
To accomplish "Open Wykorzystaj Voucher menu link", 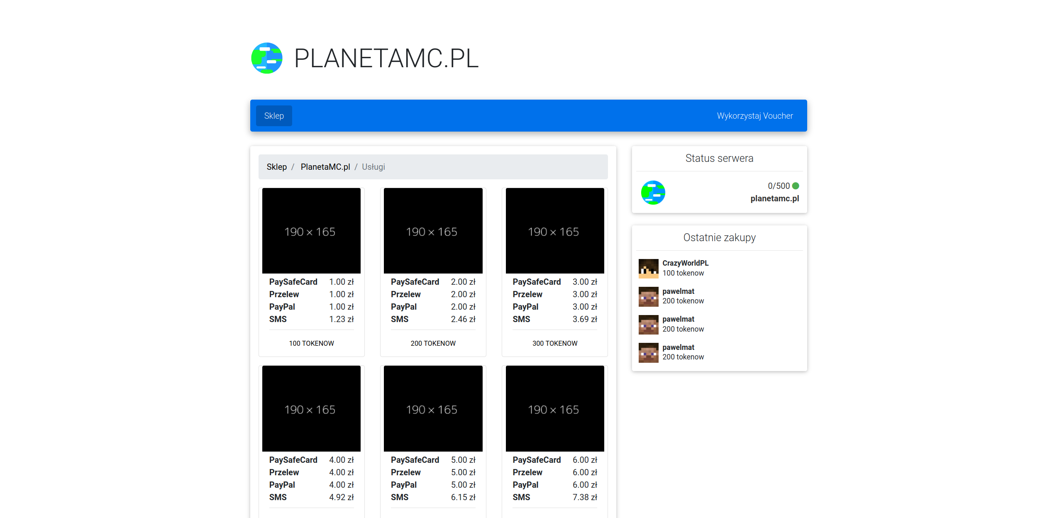I will (x=754, y=116).
